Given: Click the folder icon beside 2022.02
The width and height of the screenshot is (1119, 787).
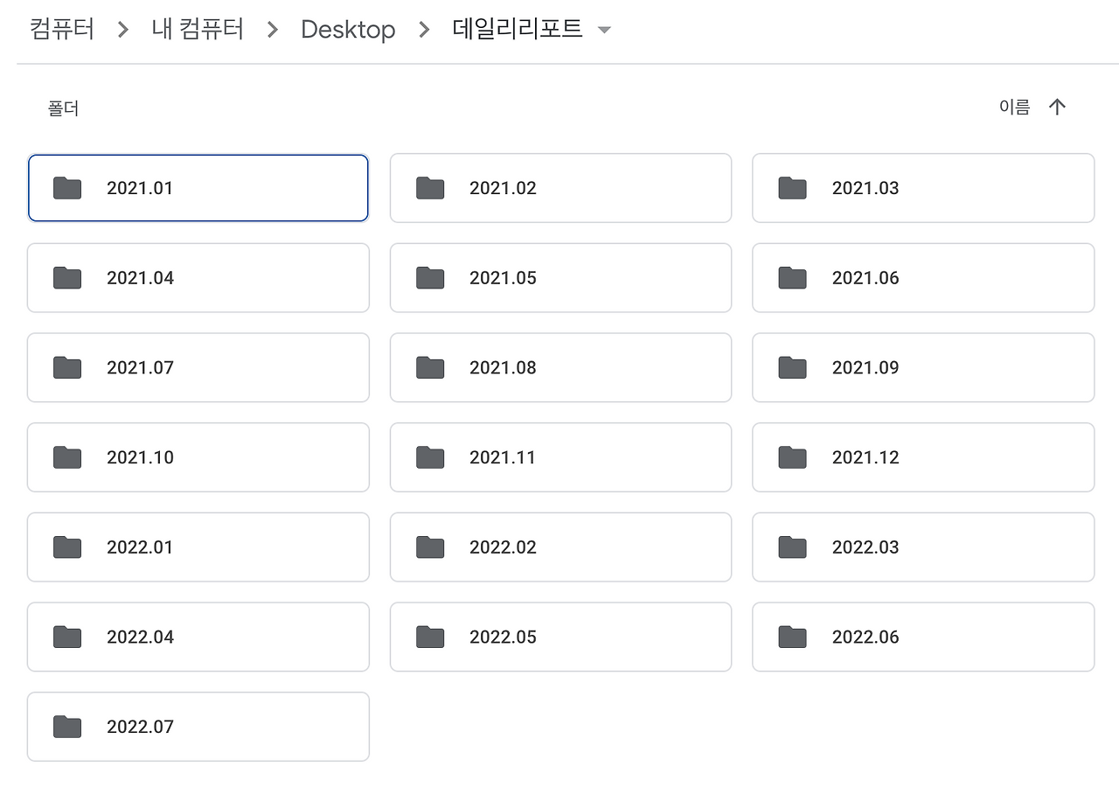Looking at the screenshot, I should (x=429, y=547).
